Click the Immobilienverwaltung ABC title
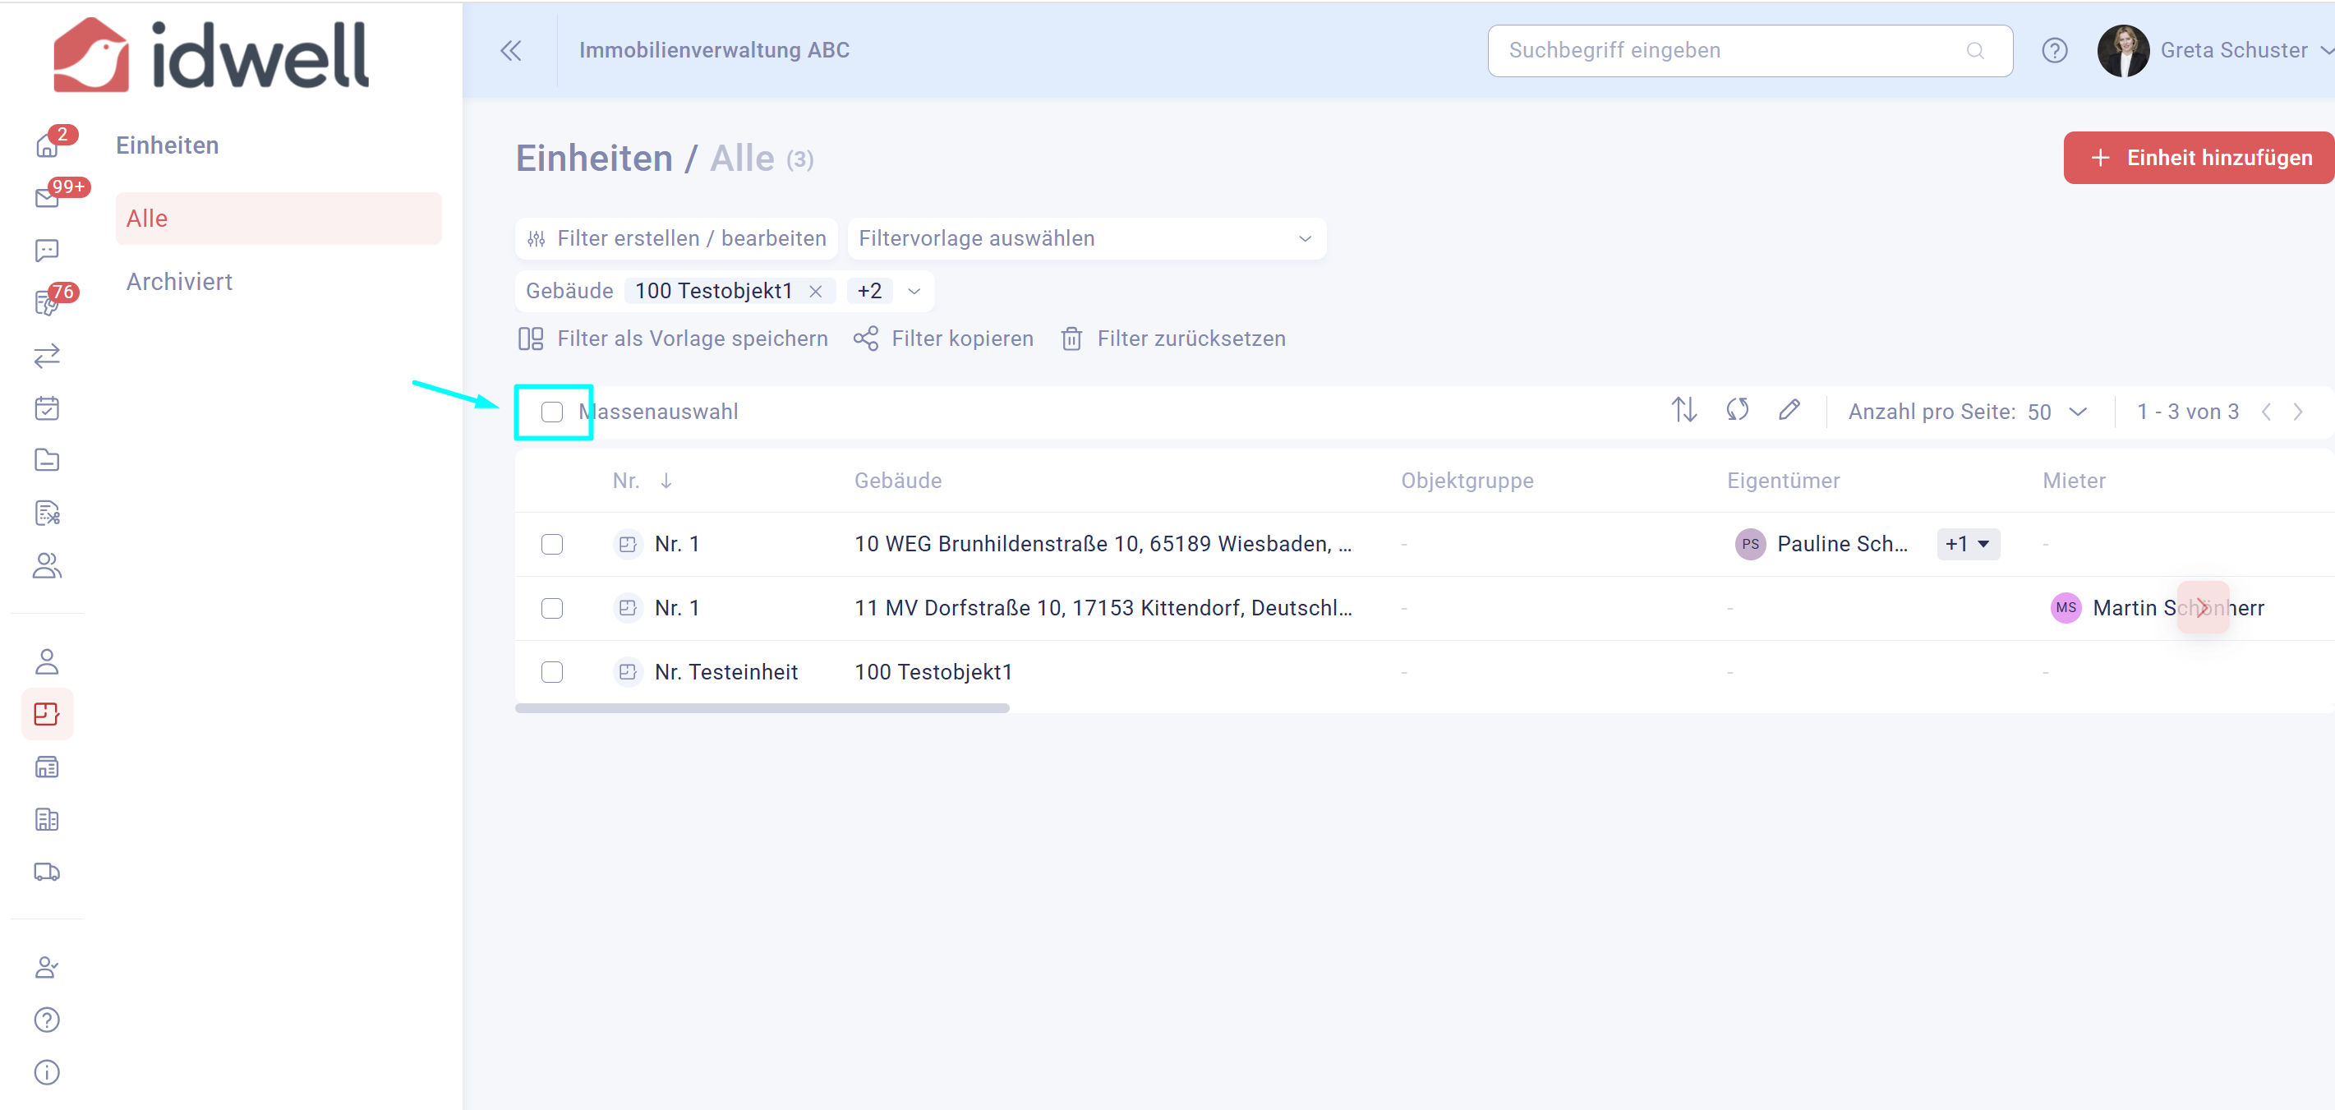This screenshot has width=2335, height=1110. click(x=714, y=51)
